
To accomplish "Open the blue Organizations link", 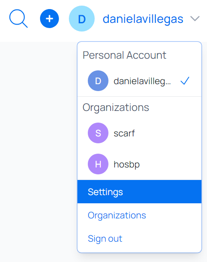I will [117, 215].
